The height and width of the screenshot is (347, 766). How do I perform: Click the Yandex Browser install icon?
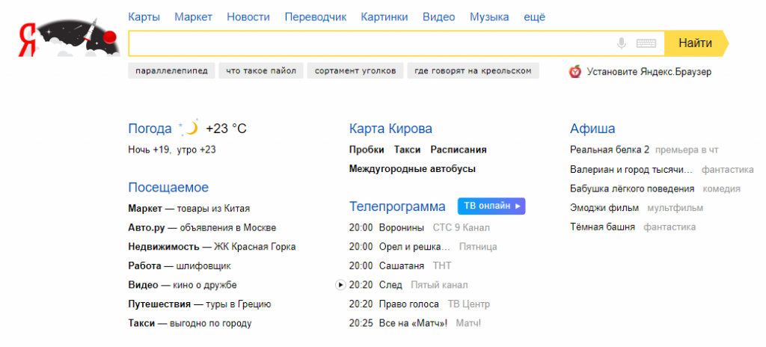click(x=575, y=72)
